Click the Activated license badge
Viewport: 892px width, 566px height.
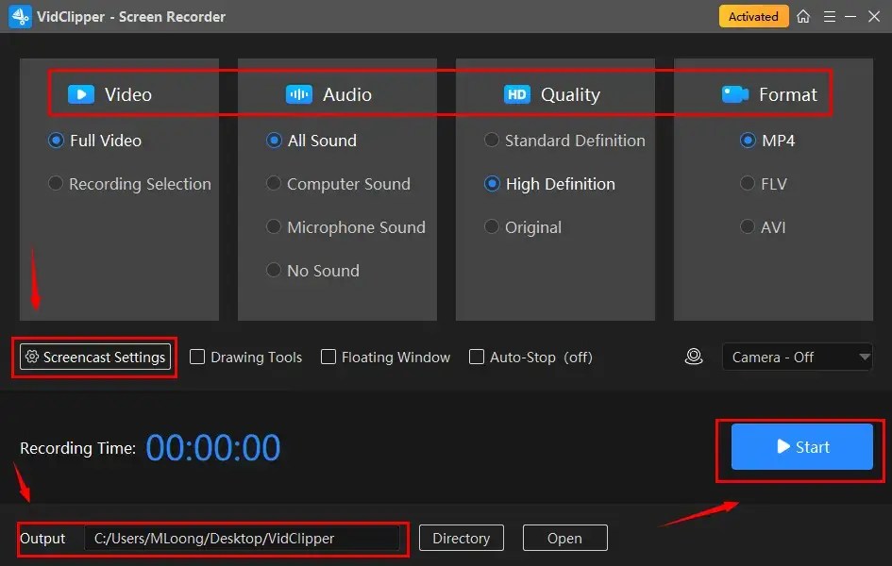(x=753, y=16)
